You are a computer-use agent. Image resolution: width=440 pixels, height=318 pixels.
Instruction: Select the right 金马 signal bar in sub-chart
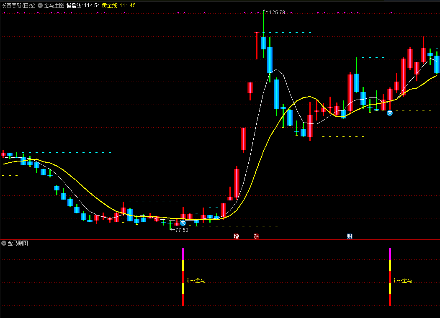[x=390, y=277]
